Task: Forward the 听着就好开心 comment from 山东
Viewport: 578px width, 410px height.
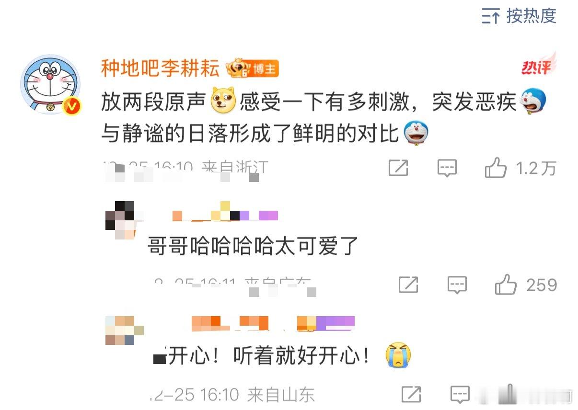Action: point(411,394)
